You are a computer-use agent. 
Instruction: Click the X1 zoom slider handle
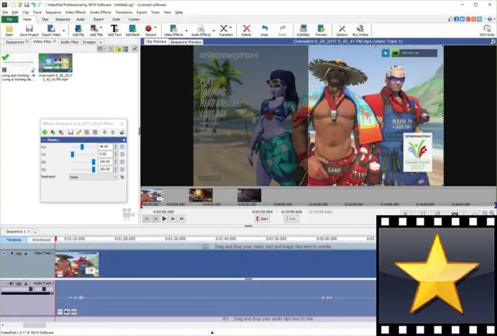82,147
